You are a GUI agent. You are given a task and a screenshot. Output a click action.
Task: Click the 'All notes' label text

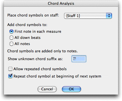tap(22, 44)
